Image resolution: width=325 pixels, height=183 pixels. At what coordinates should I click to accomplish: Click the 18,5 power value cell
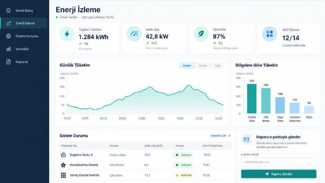tap(148, 155)
